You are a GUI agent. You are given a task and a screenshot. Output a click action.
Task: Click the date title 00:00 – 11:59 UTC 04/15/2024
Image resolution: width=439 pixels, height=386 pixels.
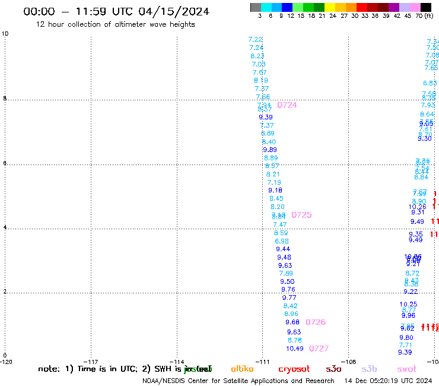point(116,11)
